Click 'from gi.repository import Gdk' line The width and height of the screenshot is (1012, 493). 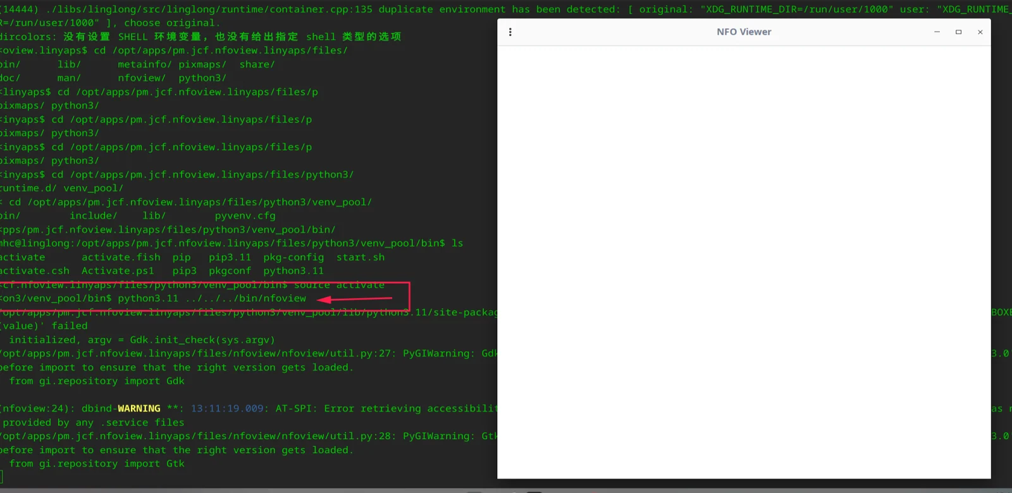[x=97, y=381]
